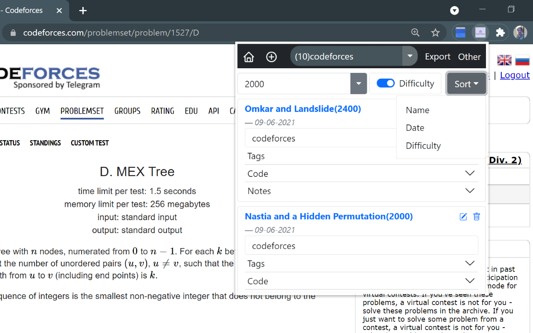Click the active problem-tracker extension icon

click(481, 32)
